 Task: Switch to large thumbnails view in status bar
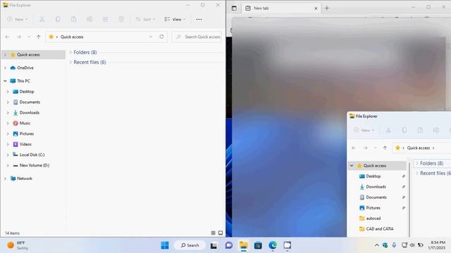pos(221,233)
